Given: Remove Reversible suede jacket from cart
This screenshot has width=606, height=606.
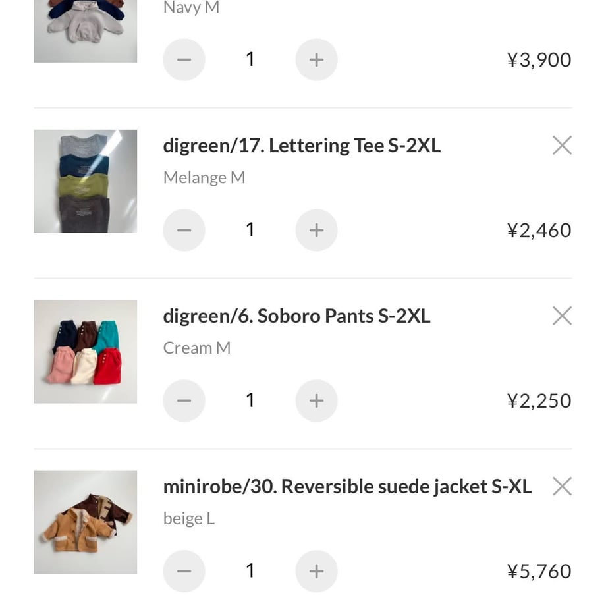Looking at the screenshot, I should tap(563, 486).
